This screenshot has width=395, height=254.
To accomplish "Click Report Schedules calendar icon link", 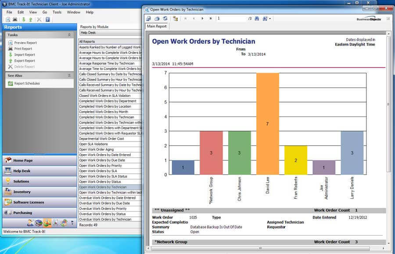I will point(11,83).
